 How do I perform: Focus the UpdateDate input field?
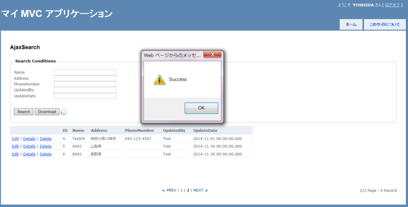coord(85,96)
